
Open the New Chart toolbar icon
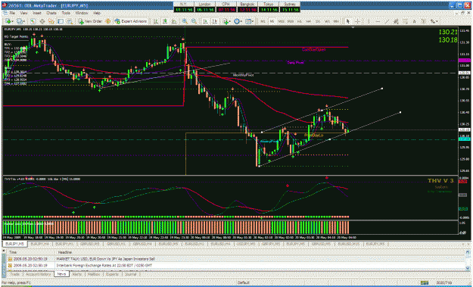(8, 21)
